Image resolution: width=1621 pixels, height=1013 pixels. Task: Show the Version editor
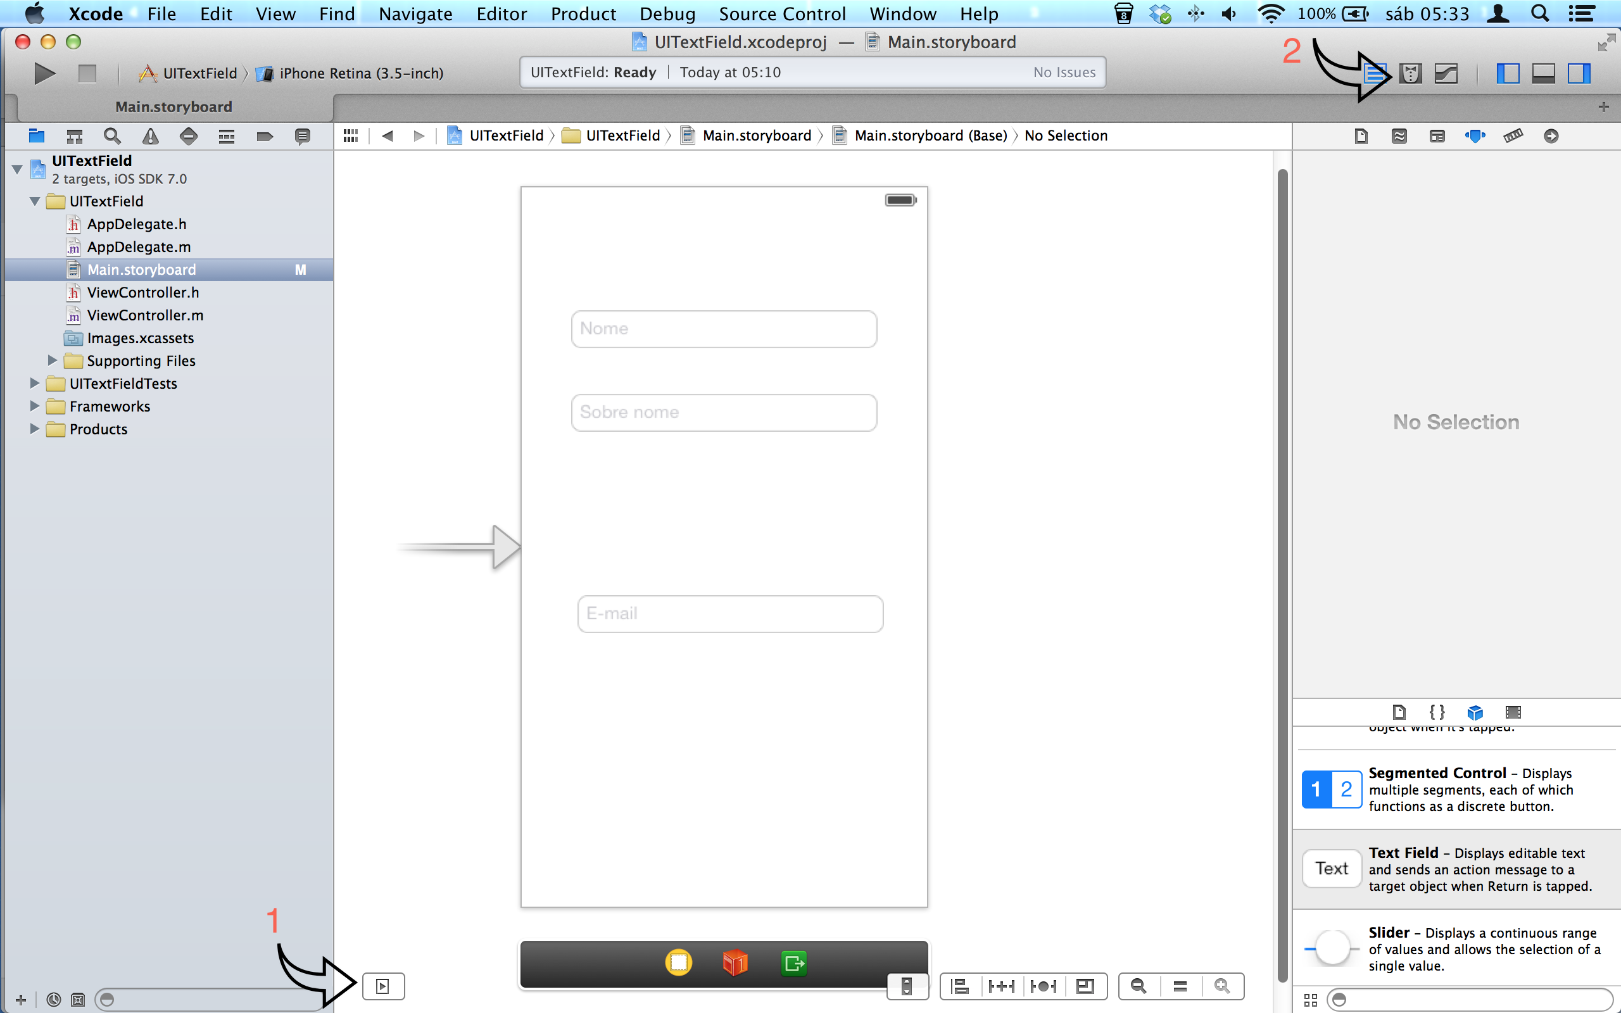(x=1446, y=73)
